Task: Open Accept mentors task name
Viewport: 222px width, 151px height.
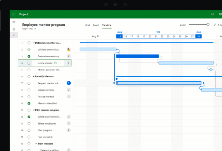Action: (x=46, y=96)
